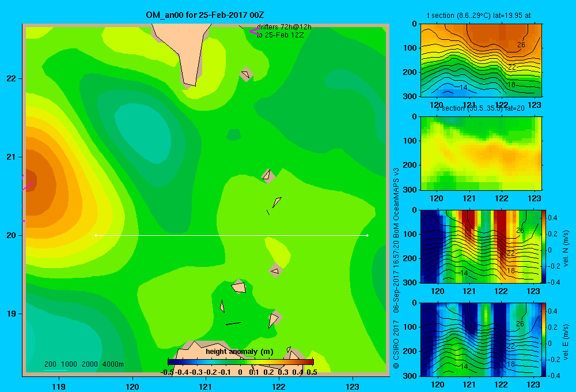Click longitude label 120 on the main map
This screenshot has width=576, height=392.
click(x=132, y=386)
